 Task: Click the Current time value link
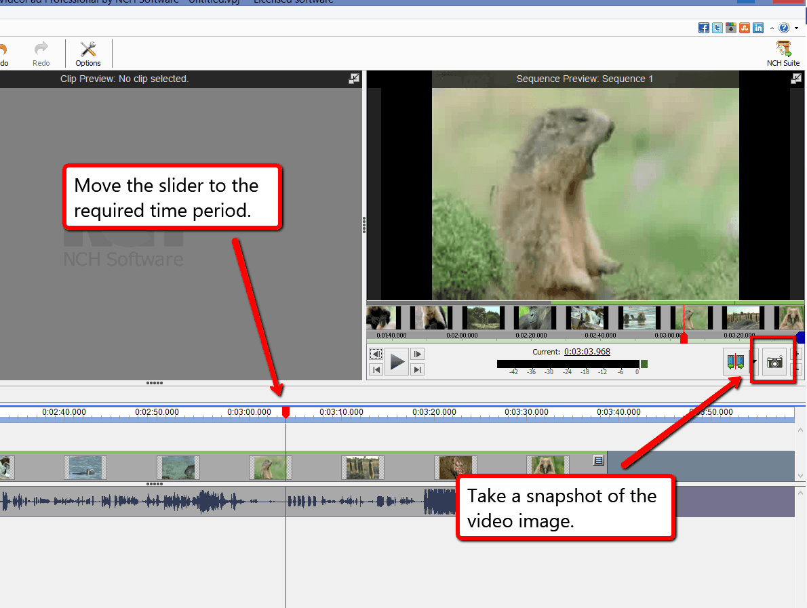point(587,351)
